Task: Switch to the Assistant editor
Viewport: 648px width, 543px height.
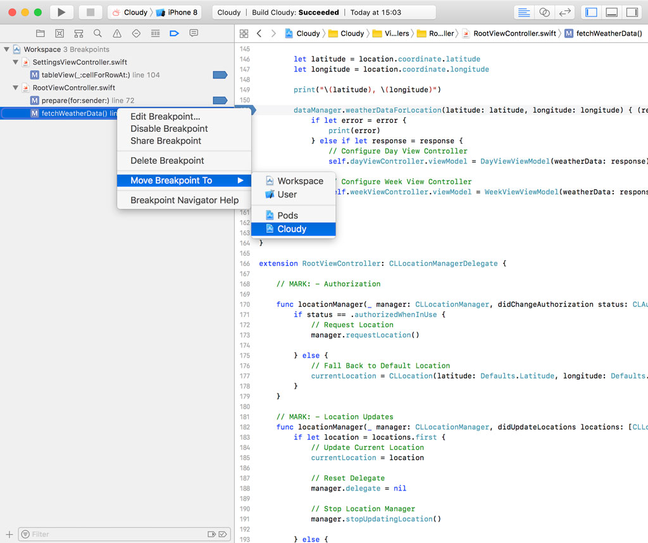Action: tap(544, 12)
